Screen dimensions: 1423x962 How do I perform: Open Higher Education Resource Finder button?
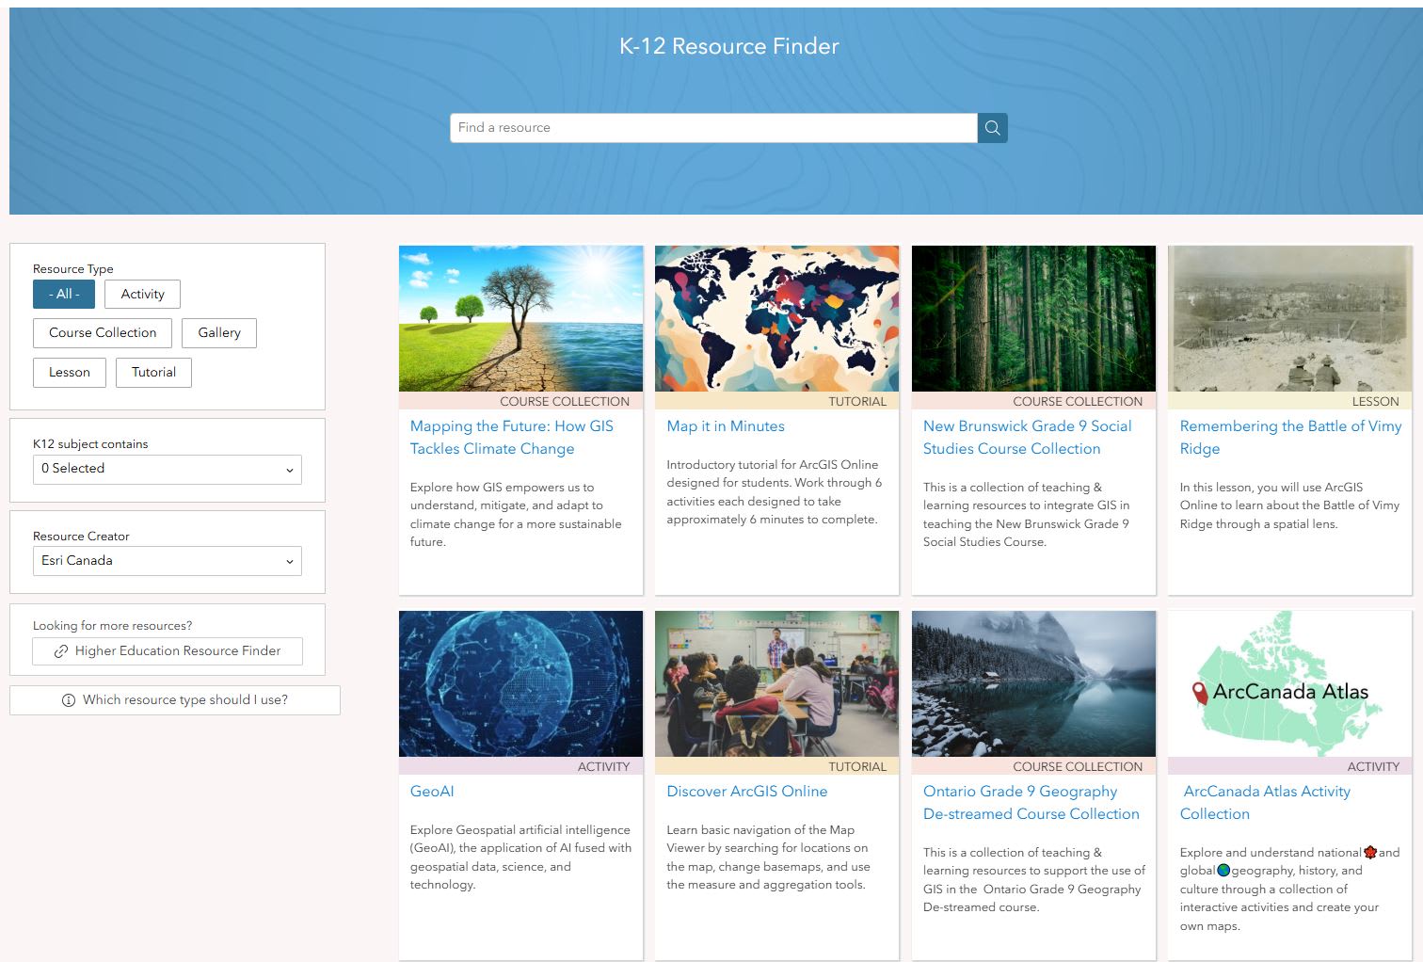pyautogui.click(x=168, y=651)
